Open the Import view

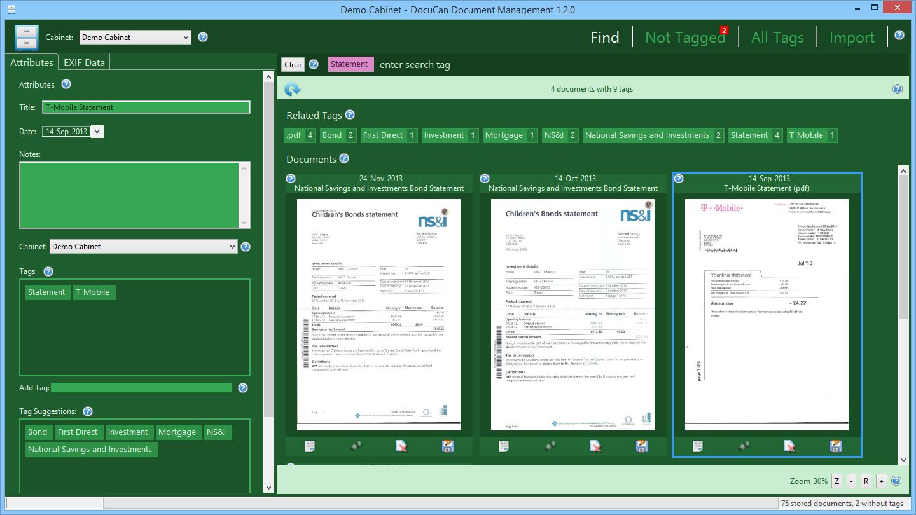[x=852, y=38]
